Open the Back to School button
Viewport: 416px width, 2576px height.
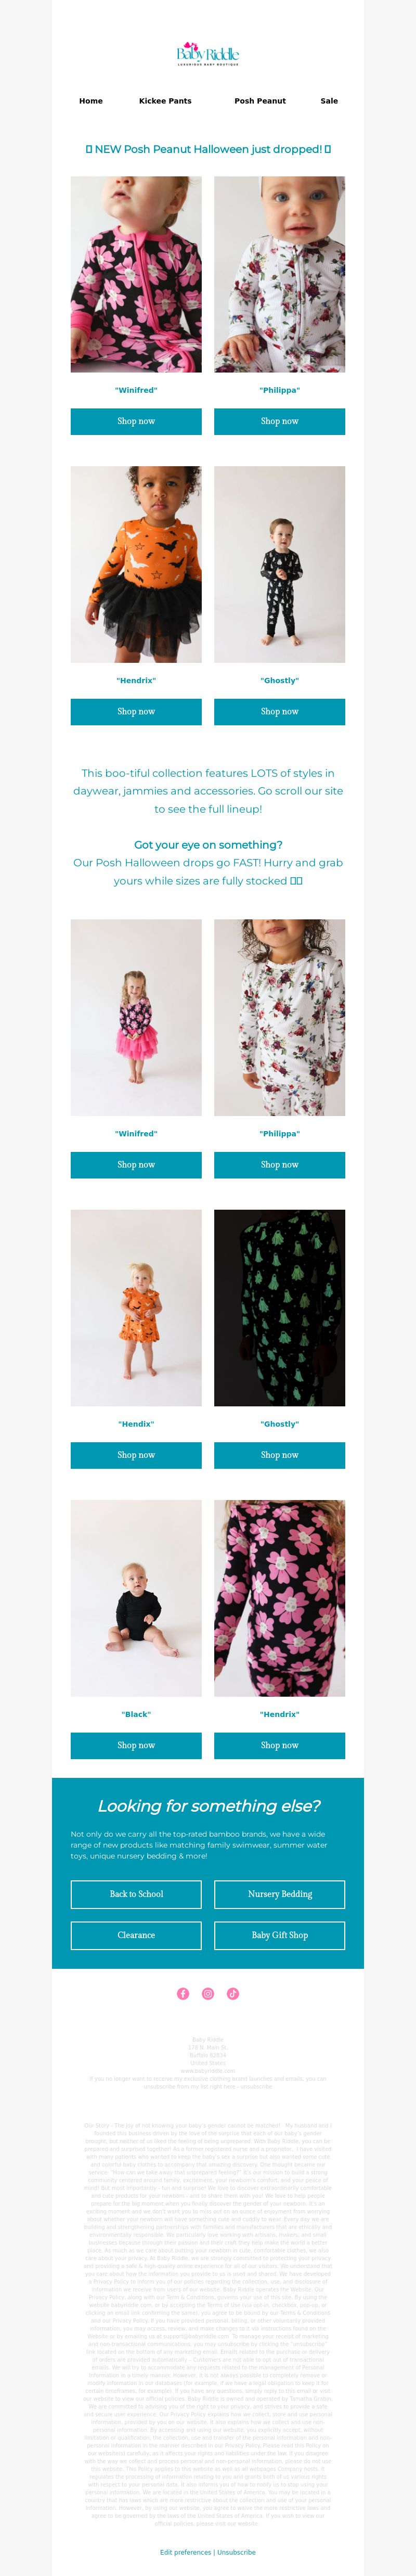136,1894
